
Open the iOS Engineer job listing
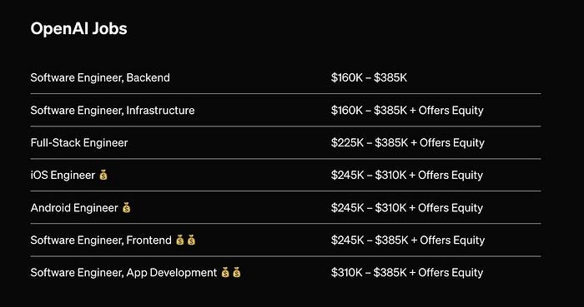pyautogui.click(x=63, y=175)
